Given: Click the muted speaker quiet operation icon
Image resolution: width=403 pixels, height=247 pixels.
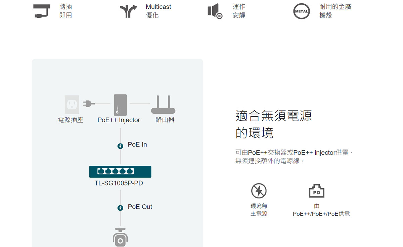Looking at the screenshot, I should point(215,11).
